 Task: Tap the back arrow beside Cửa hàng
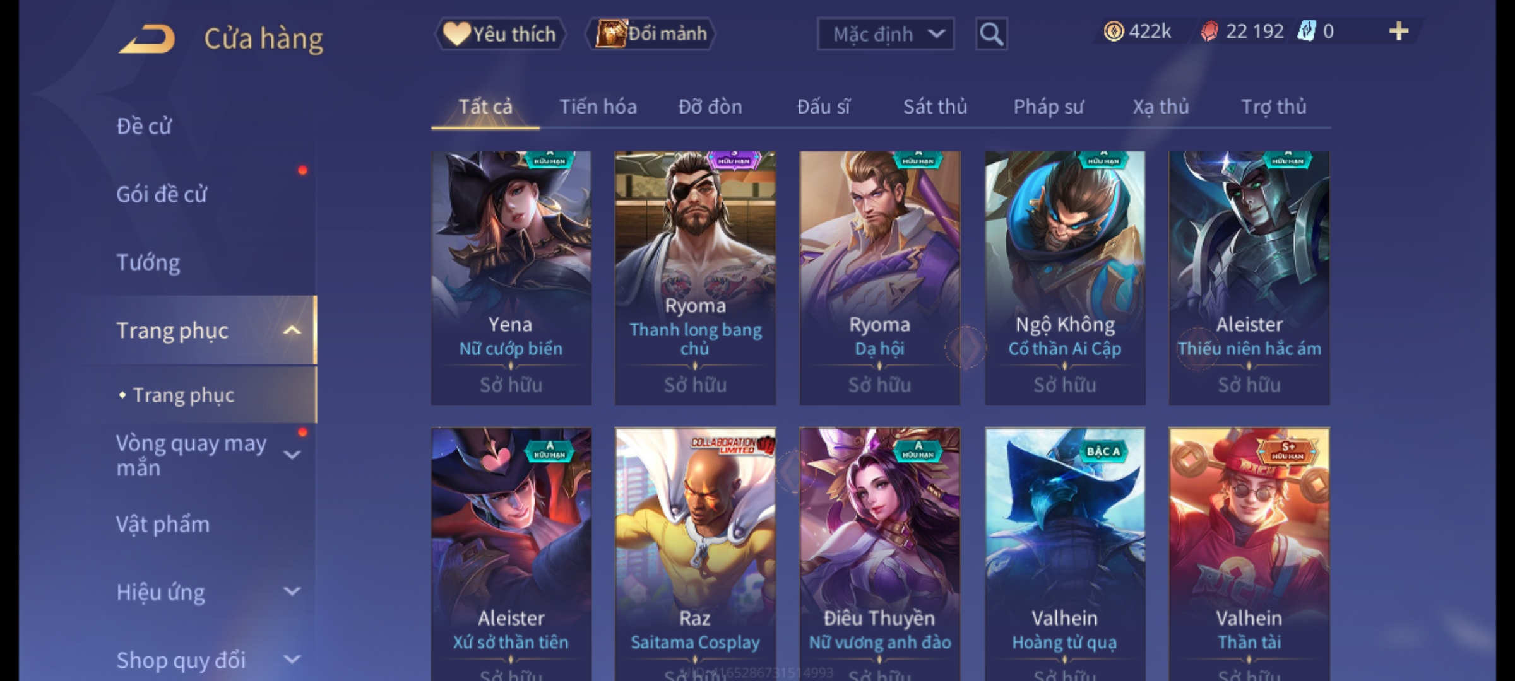[x=146, y=39]
